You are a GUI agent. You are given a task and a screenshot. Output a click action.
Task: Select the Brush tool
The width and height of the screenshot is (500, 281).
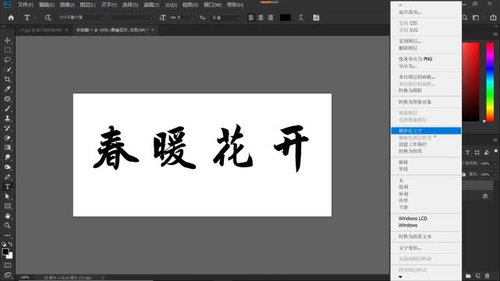[x=7, y=108]
